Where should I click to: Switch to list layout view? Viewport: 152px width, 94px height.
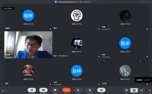coord(142,90)
